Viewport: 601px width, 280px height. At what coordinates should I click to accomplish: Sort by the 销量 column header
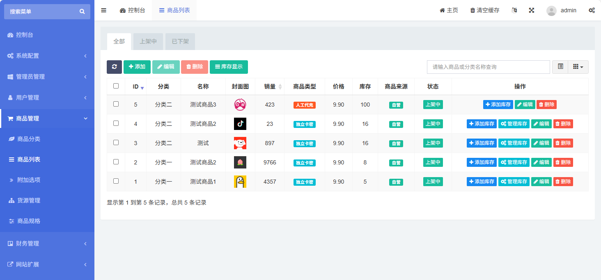270,87
